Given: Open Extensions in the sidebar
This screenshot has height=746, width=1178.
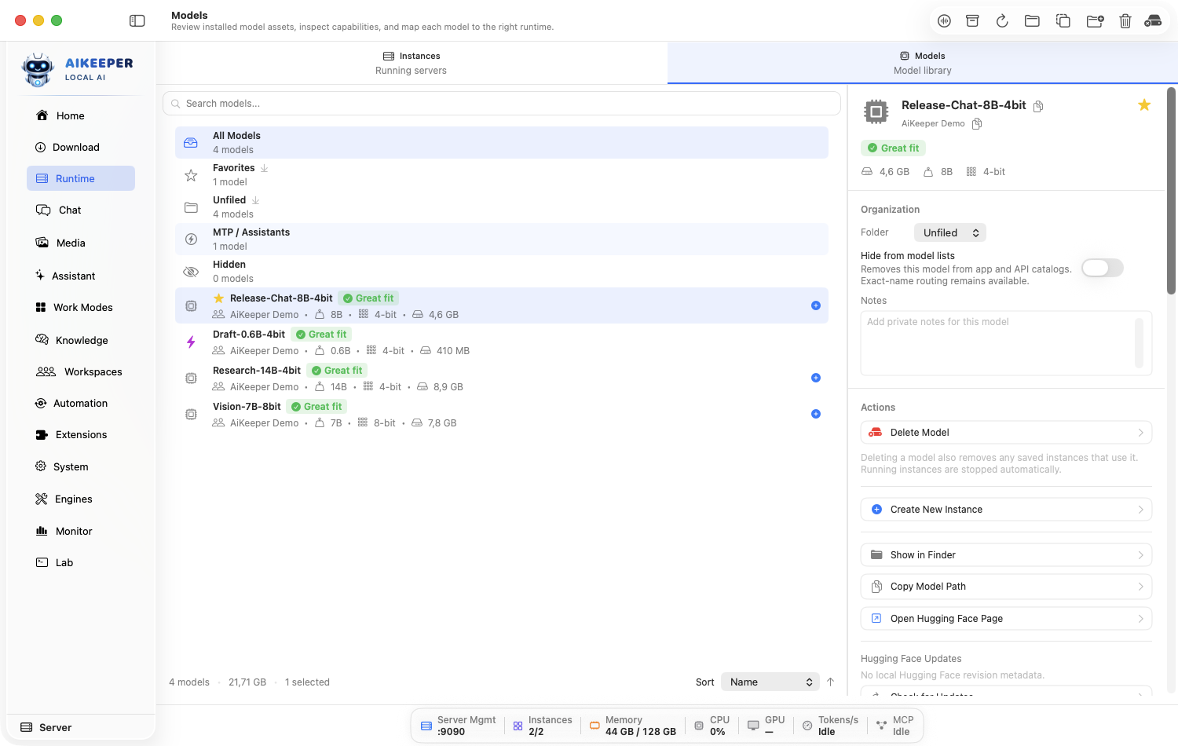Looking at the screenshot, I should coord(81,435).
